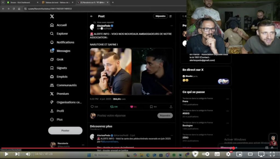Toggle the pink like heart on the post
280x159 pixels.
pyautogui.click(x=132, y=107)
